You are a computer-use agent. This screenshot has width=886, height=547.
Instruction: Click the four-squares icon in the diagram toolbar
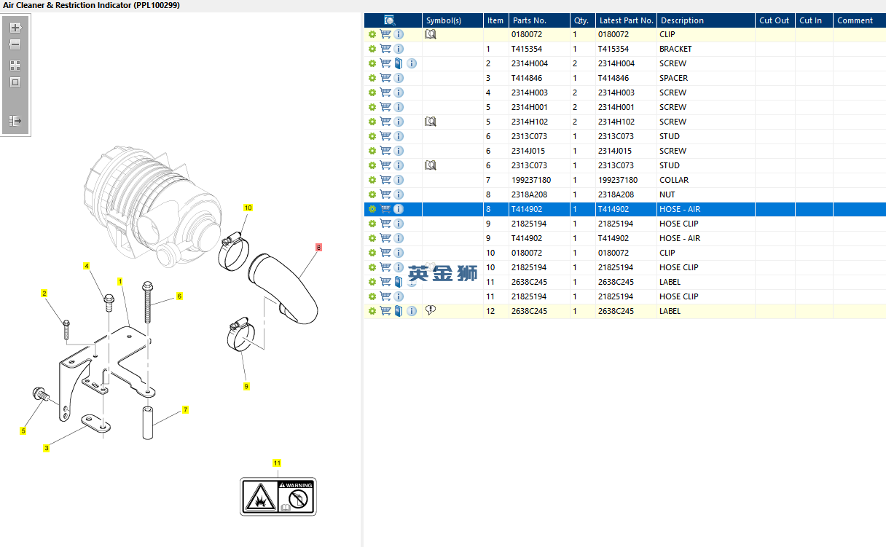point(15,65)
